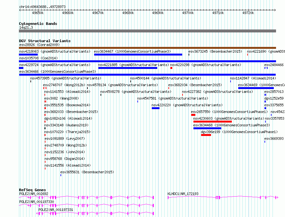Viewport: 285px width, 217px height.
Task: Select the nsv3357853 variant label
Action: 274,118
